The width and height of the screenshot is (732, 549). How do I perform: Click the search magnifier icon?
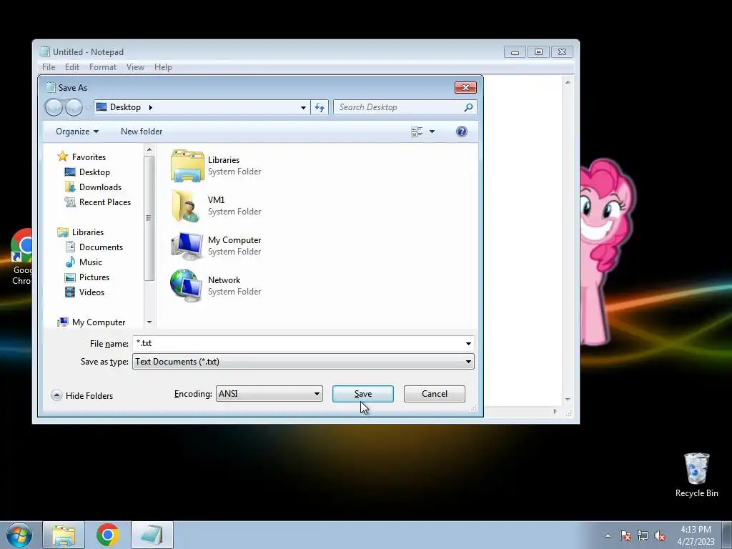coord(468,107)
